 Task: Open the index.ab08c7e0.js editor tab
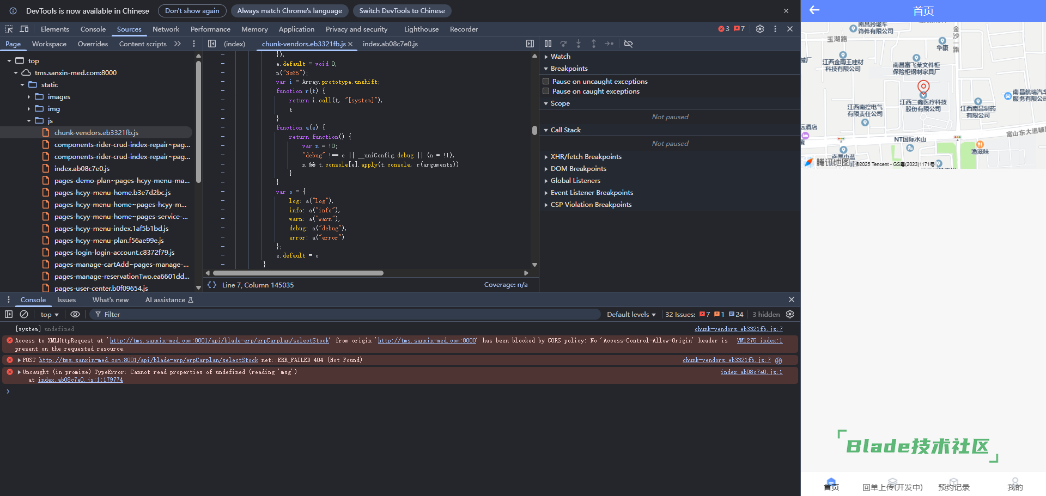click(390, 44)
